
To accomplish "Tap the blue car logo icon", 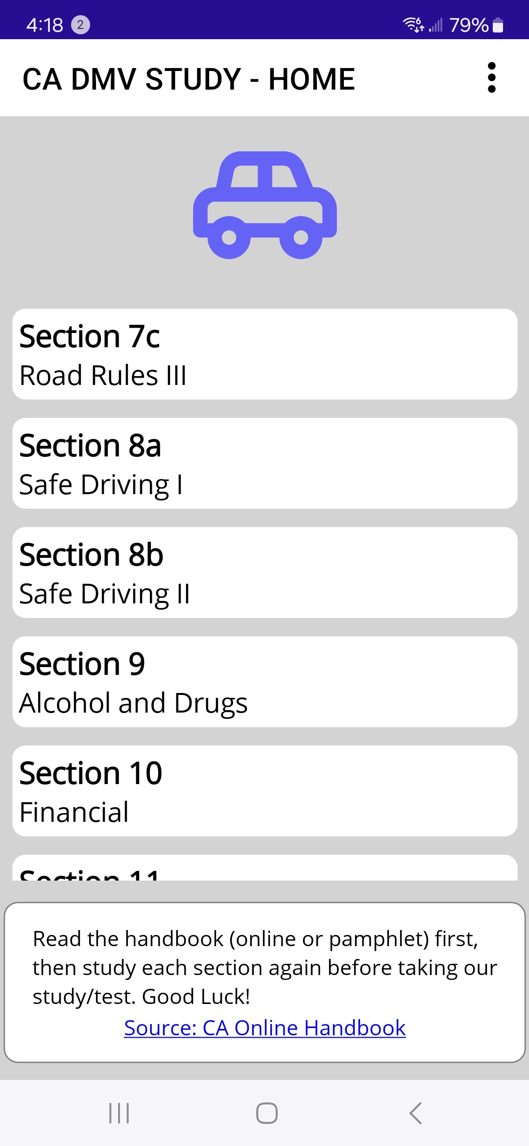I will [265, 205].
